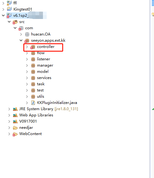Collapse the v6.1sp2 project node
The width and height of the screenshot is (154, 178).
tap(3, 16)
